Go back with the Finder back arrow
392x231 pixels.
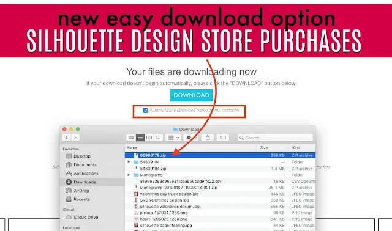(67, 137)
